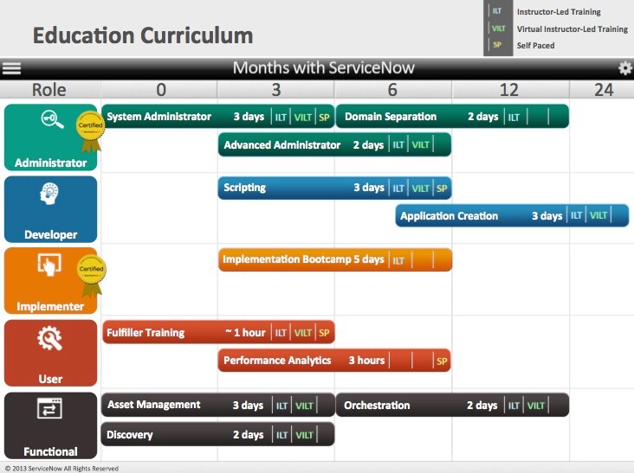The height and width of the screenshot is (473, 634).
Task: Select VILT on Orchestration course
Action: tap(536, 406)
